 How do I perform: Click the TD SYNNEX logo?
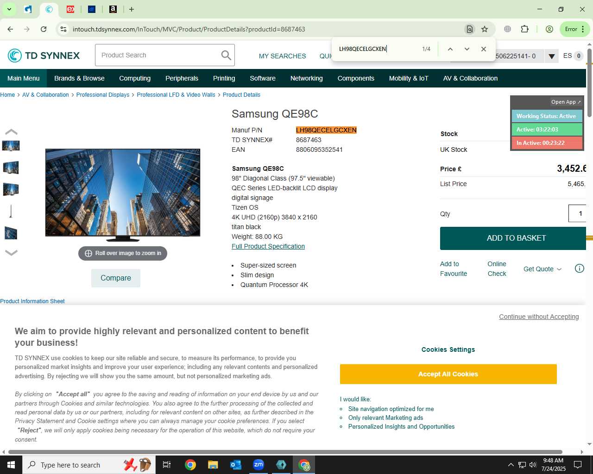[44, 56]
